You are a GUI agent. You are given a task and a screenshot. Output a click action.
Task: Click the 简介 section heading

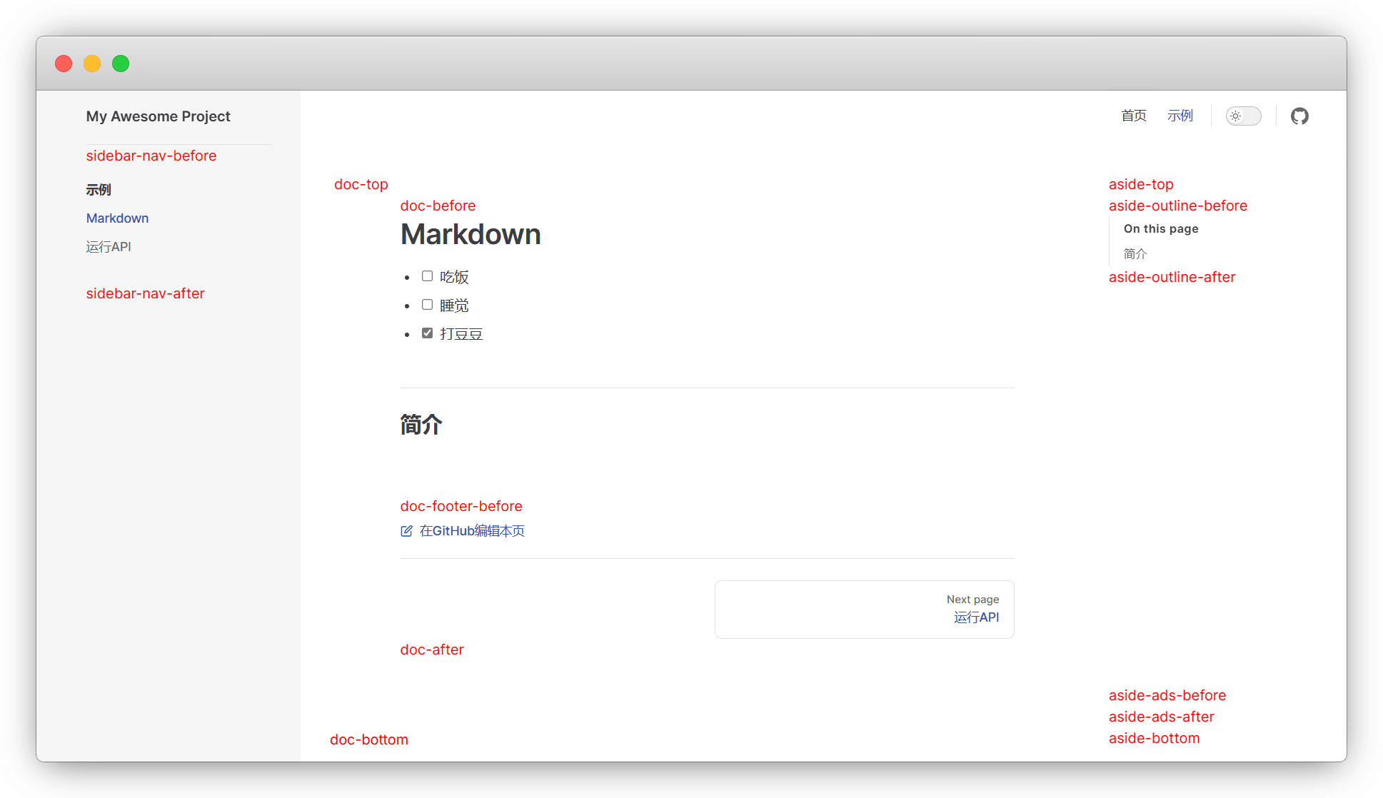tap(421, 425)
